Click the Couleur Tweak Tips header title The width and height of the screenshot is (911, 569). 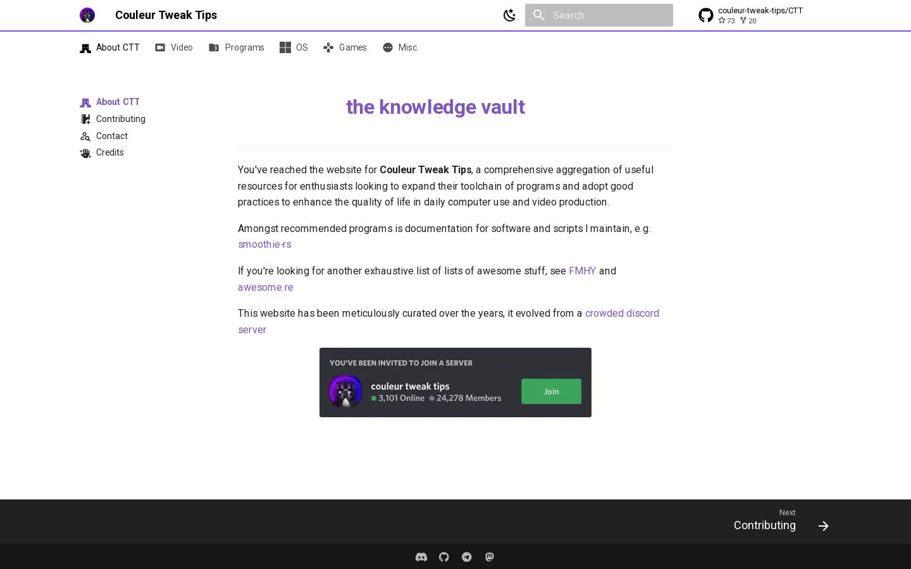[x=166, y=15]
